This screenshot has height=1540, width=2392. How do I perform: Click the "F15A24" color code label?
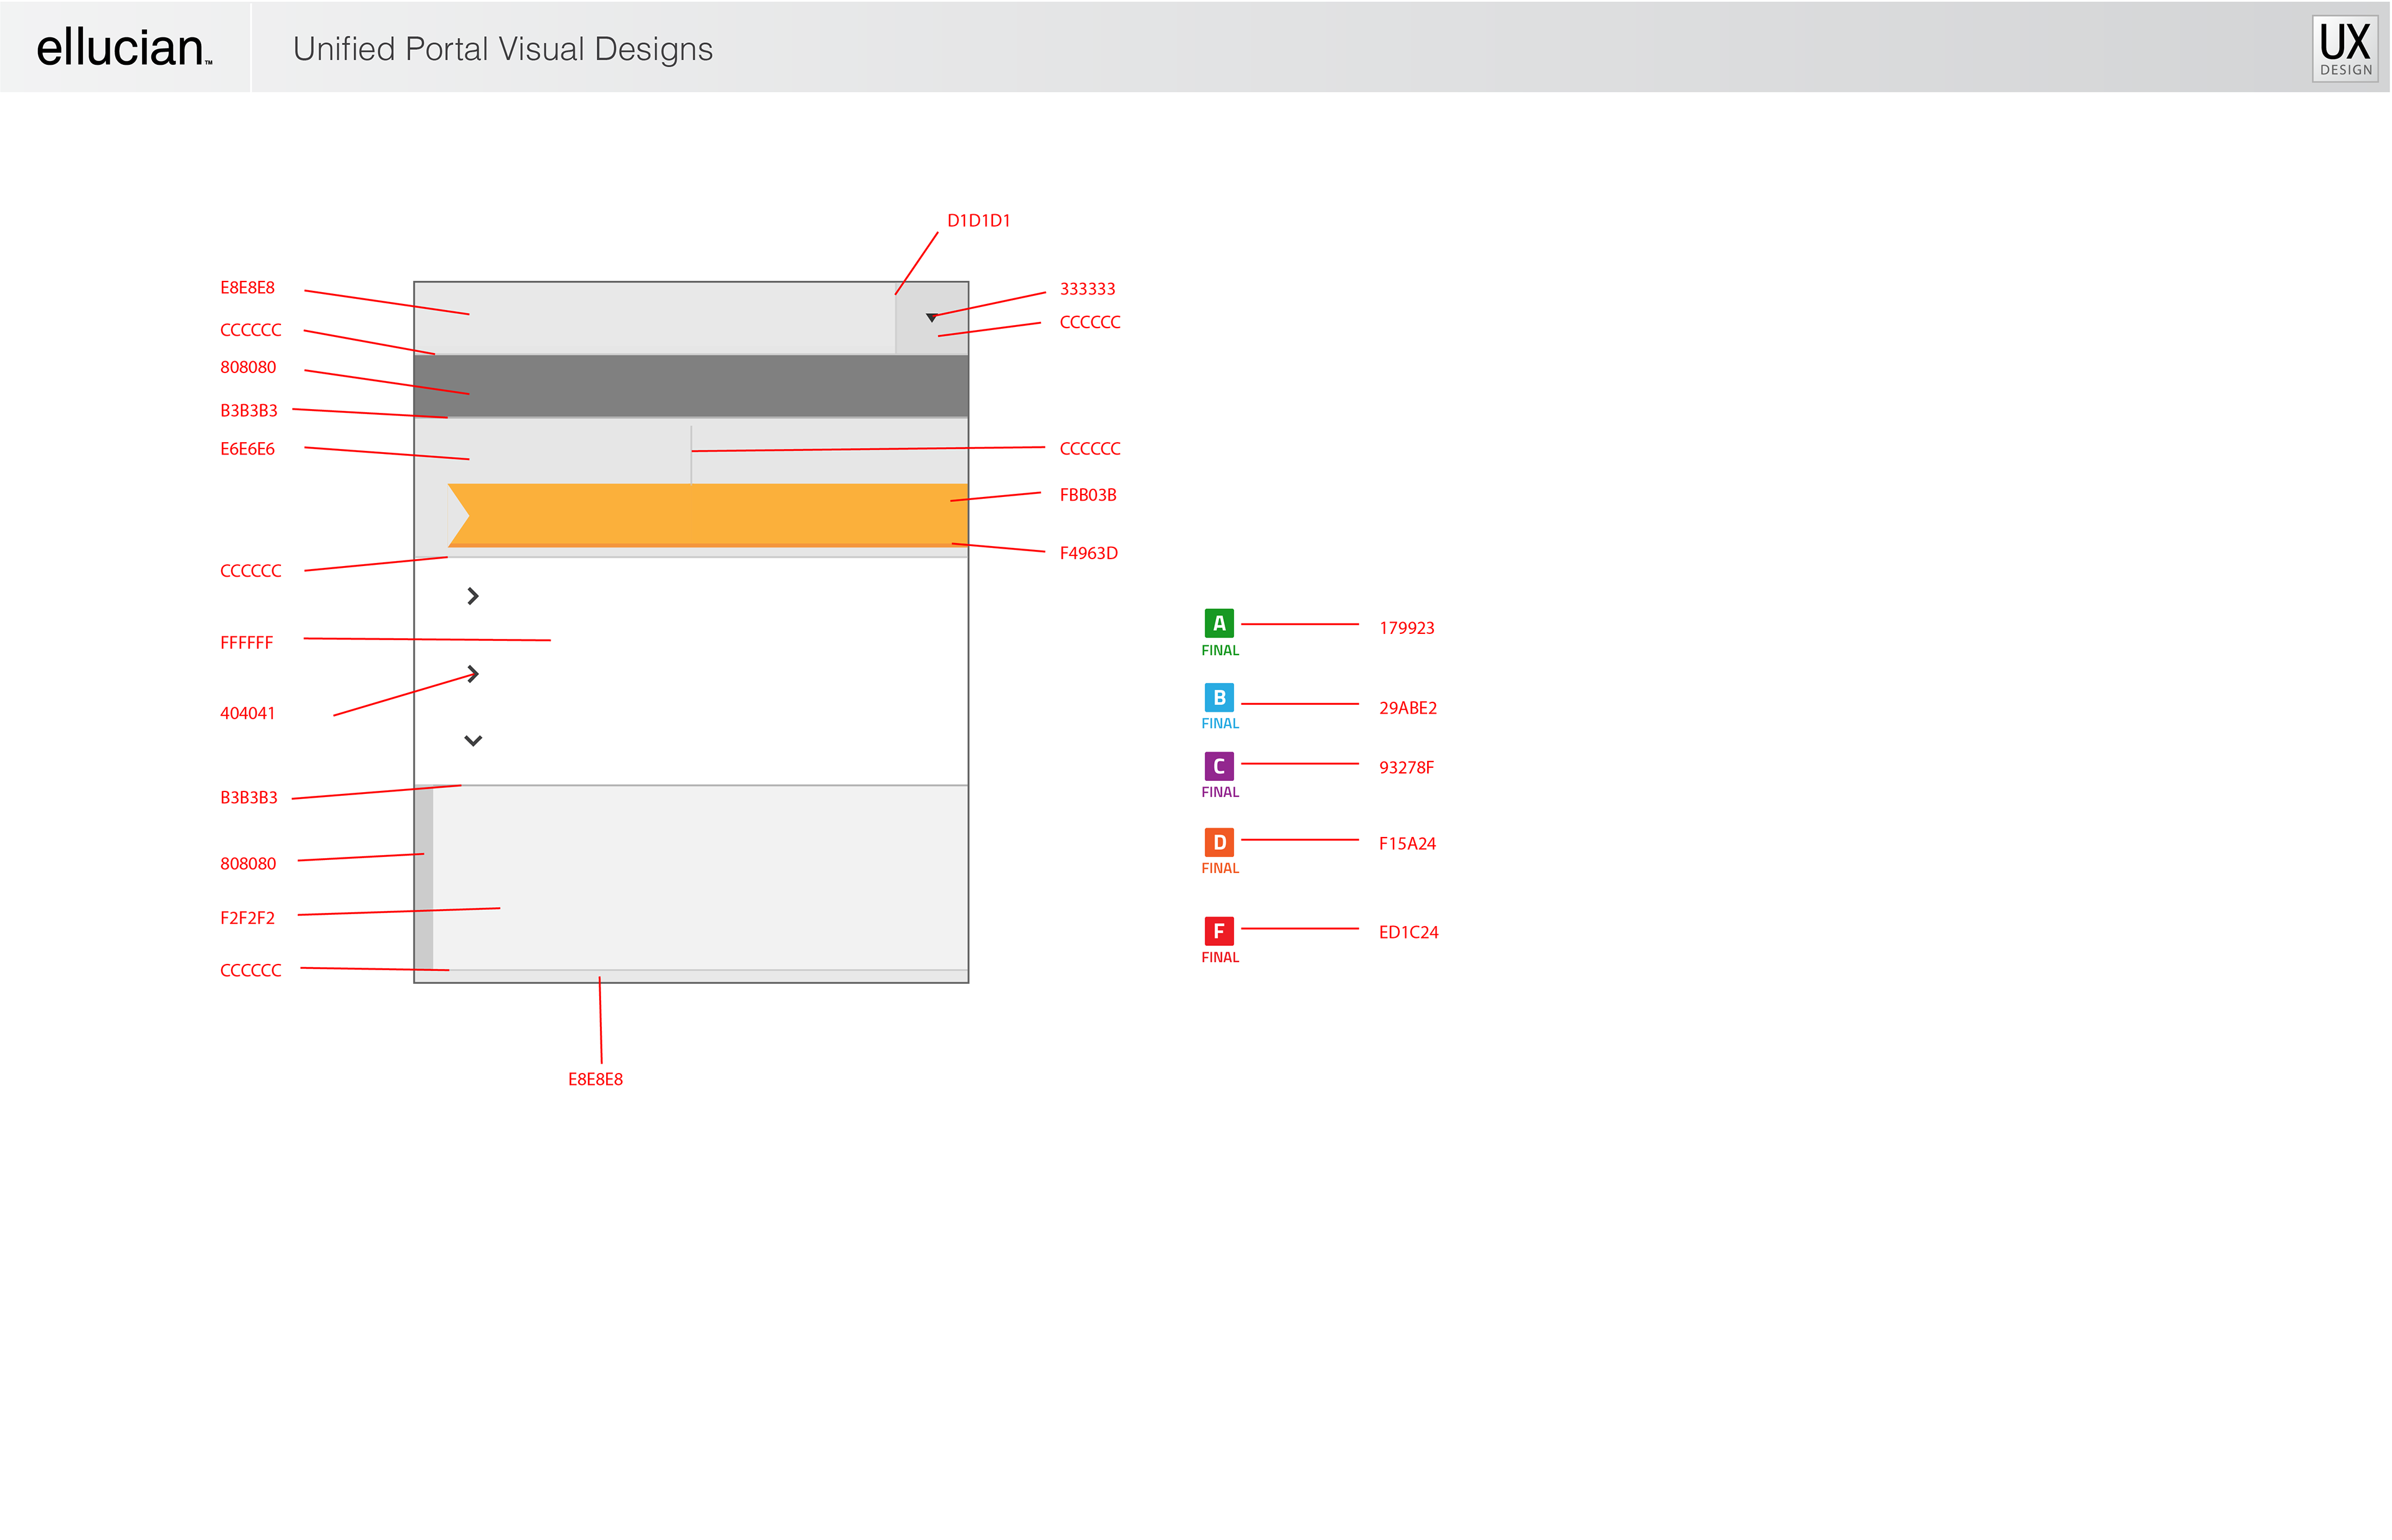click(1406, 844)
